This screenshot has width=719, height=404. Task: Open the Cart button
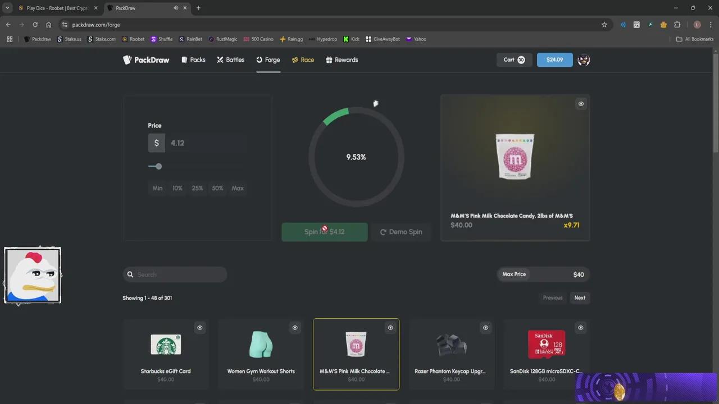[x=514, y=60]
